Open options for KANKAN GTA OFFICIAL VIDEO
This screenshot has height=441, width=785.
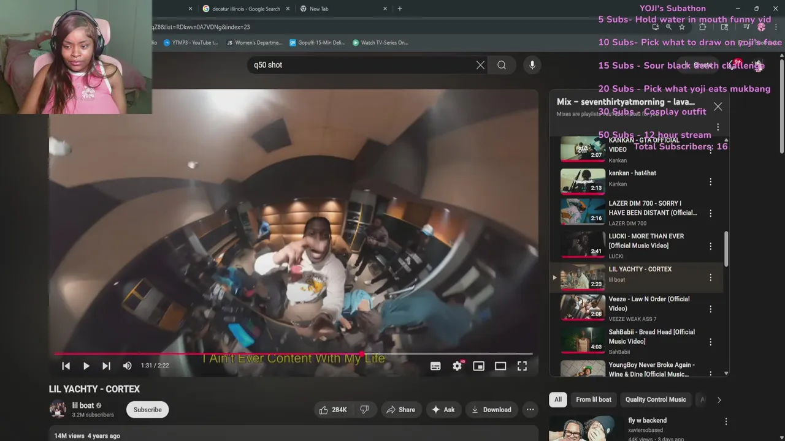pyautogui.click(x=710, y=149)
